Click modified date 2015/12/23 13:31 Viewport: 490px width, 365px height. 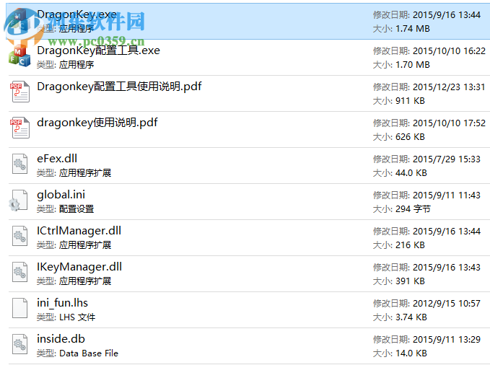(x=449, y=87)
